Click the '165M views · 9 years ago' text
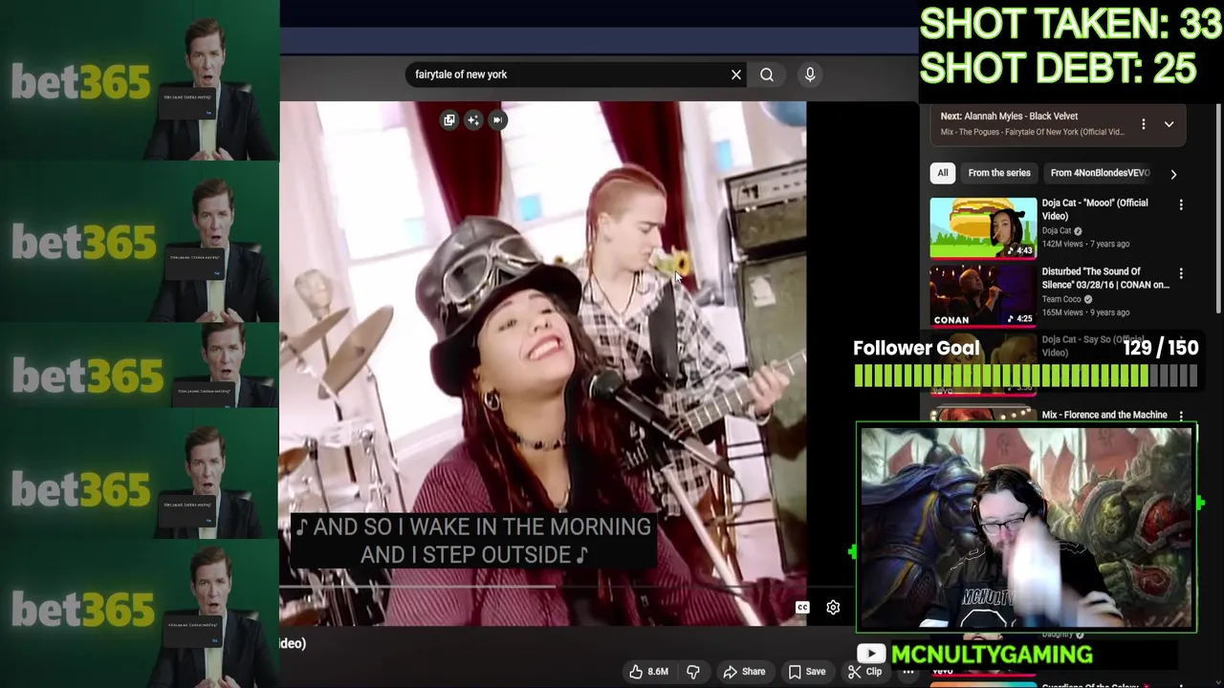 (1085, 312)
